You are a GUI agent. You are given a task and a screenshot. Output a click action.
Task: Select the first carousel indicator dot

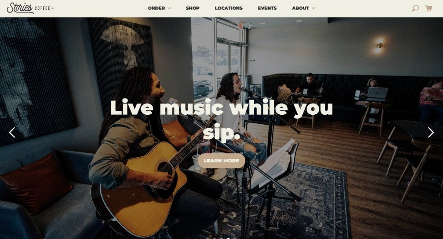click(208, 238)
